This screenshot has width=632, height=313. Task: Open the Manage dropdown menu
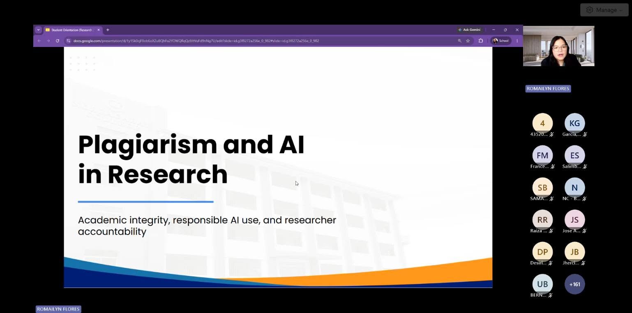click(604, 10)
